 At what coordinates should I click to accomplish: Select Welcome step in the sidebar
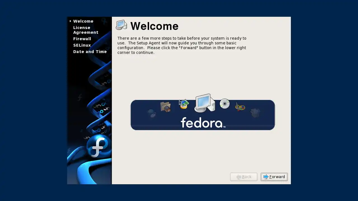click(83, 21)
